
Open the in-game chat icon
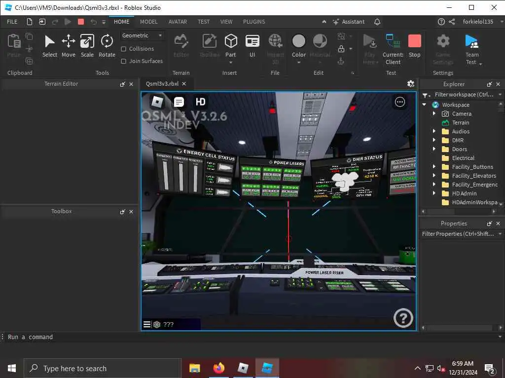click(x=179, y=102)
